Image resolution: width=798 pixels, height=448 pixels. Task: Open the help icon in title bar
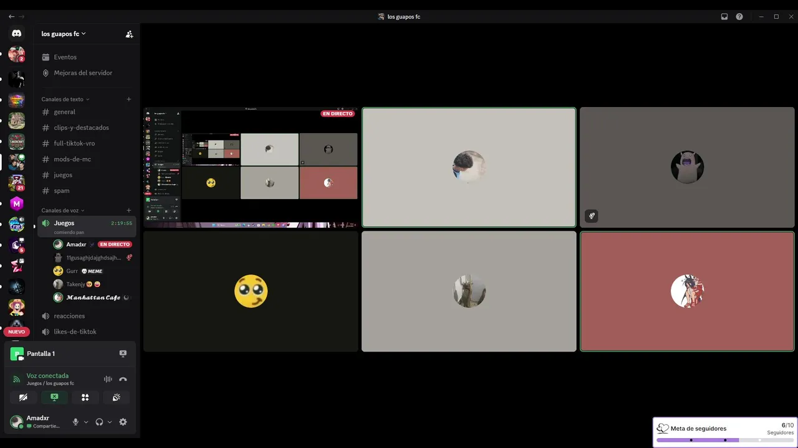[x=739, y=17]
